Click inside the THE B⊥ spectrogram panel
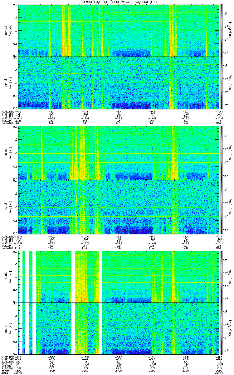 (x=119, y=276)
